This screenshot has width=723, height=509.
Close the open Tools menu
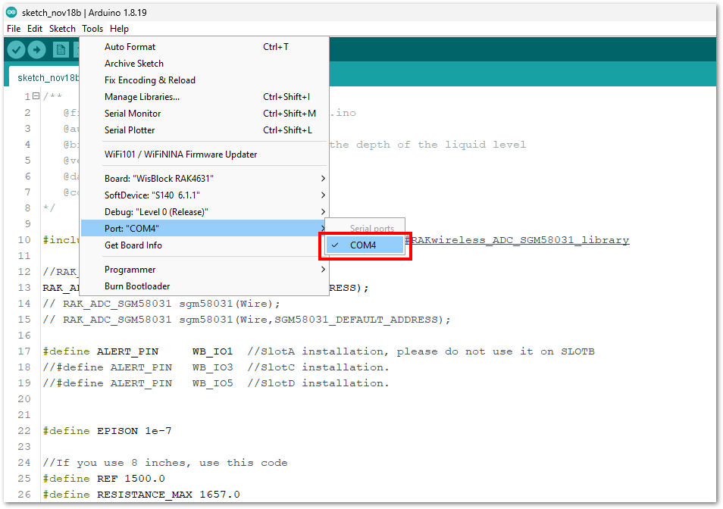pos(92,29)
